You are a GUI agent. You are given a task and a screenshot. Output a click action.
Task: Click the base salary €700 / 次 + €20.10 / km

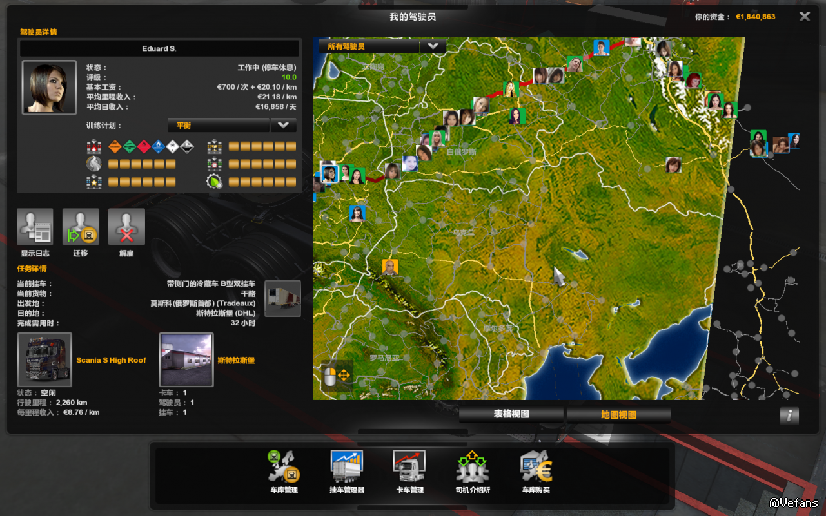point(257,88)
